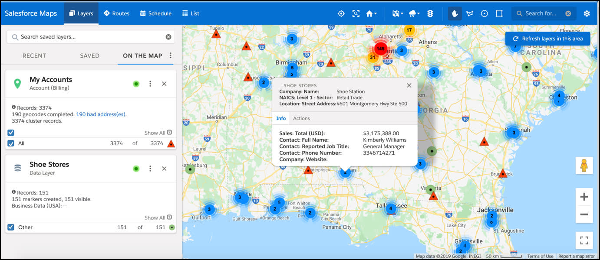Screen dimensions: 600x260
Task: Clear the saved layers search box
Action: (168, 37)
